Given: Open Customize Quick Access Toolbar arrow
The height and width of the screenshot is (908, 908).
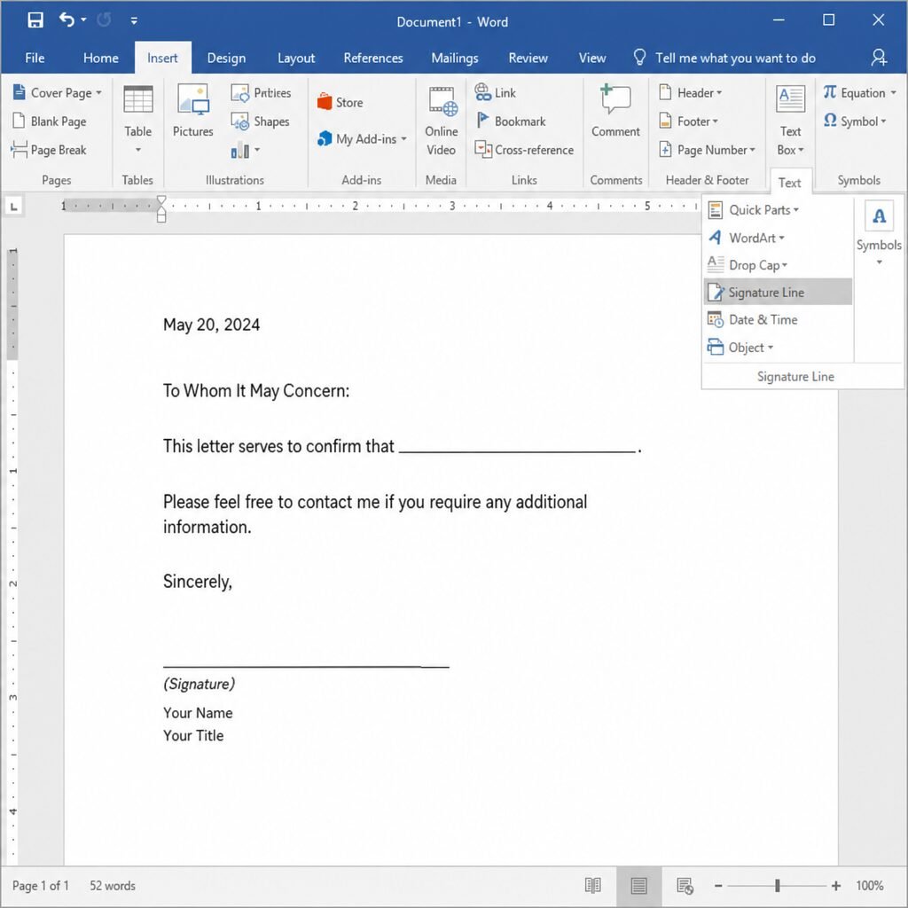Looking at the screenshot, I should tap(134, 21).
